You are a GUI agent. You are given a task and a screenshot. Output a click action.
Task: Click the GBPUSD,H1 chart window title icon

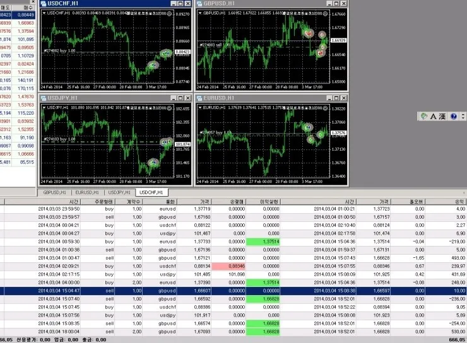pyautogui.click(x=199, y=3)
